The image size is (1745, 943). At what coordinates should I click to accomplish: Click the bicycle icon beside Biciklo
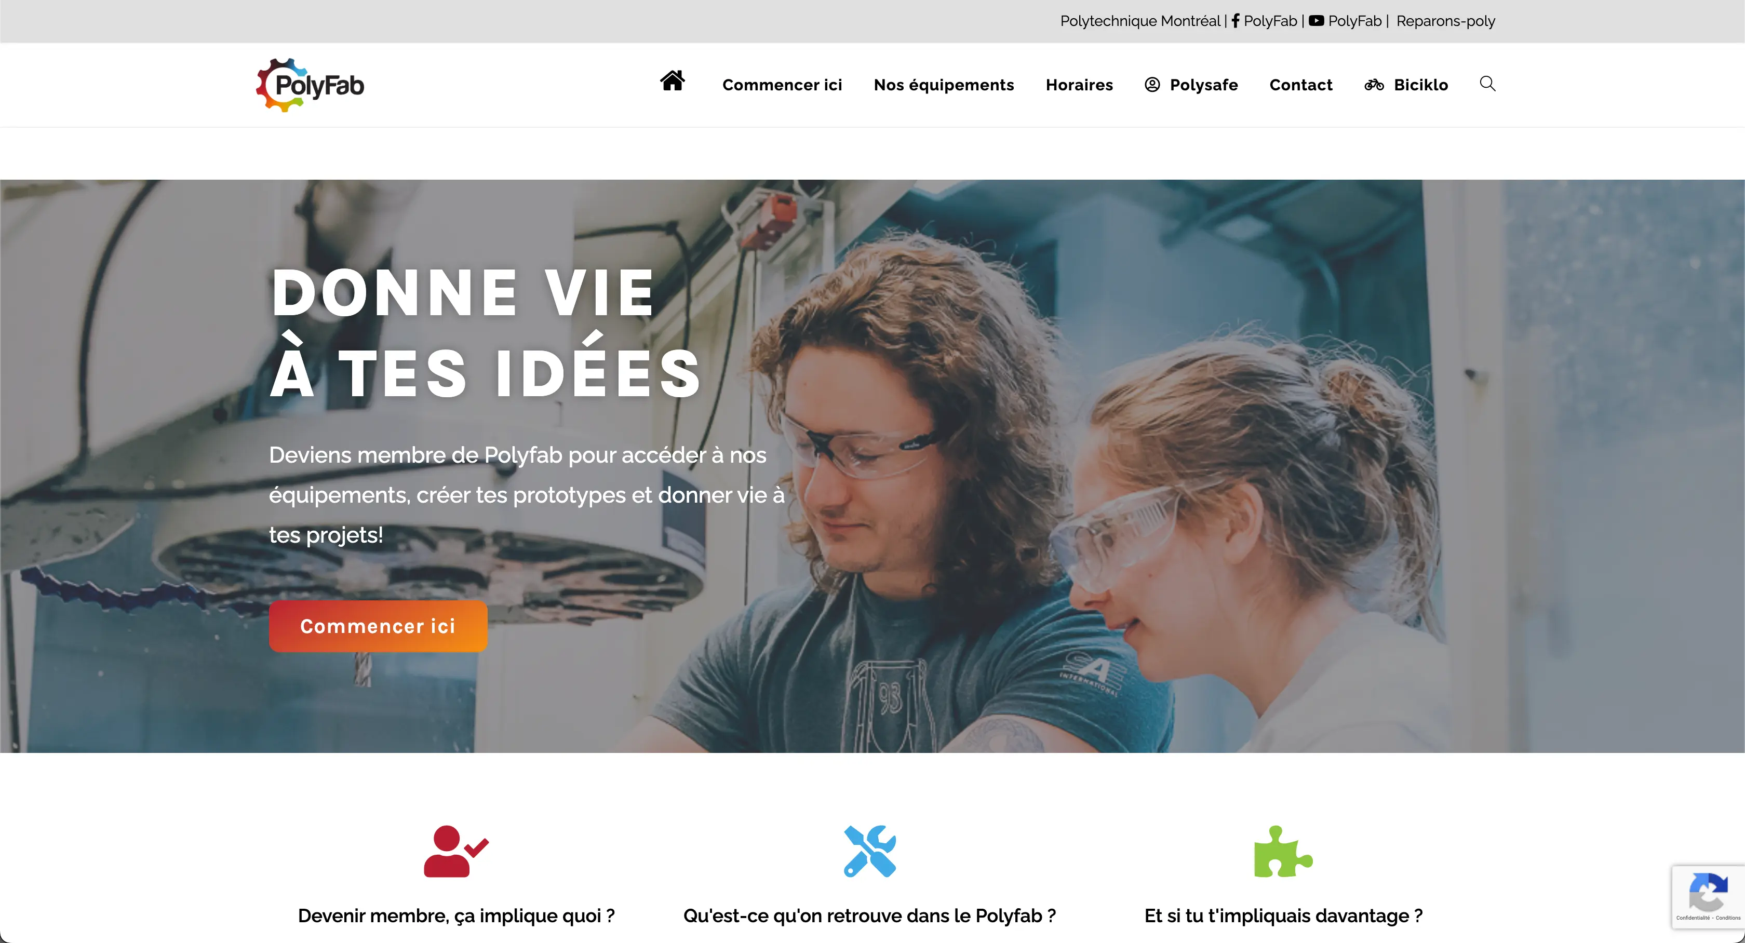click(1374, 85)
